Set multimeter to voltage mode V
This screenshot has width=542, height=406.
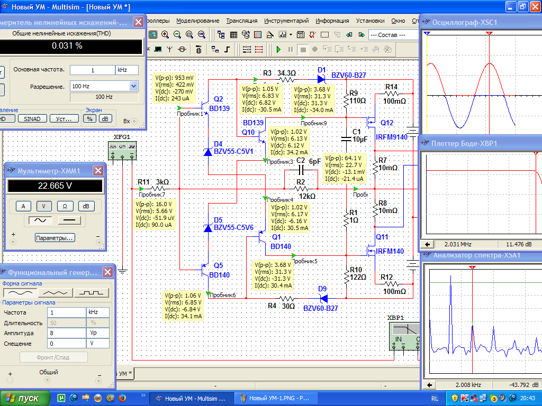point(44,206)
